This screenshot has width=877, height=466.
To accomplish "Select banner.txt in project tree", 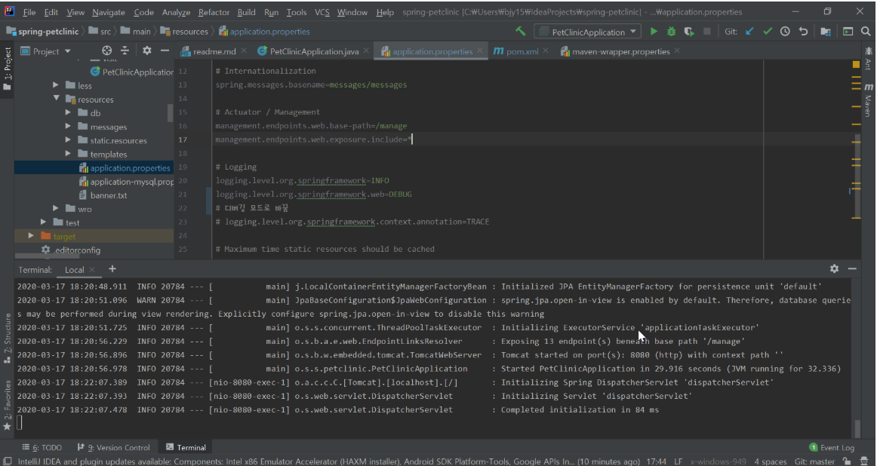I will 103,195.
